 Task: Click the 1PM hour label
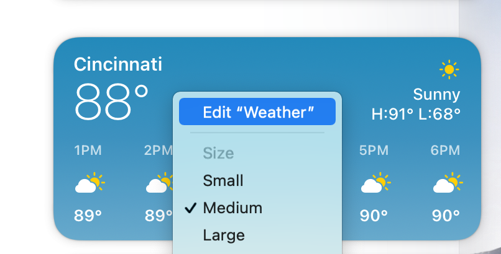pos(88,151)
